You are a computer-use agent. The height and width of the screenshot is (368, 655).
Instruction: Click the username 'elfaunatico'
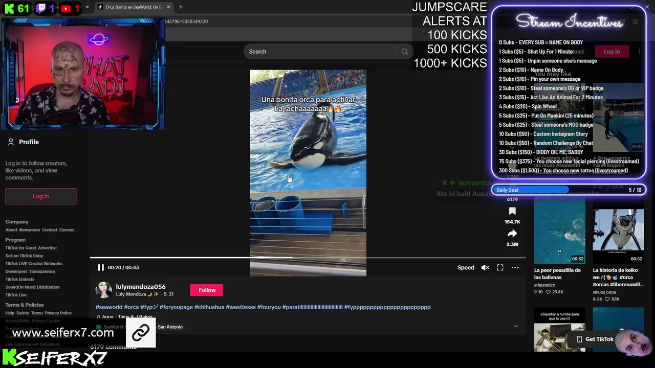[x=544, y=285]
